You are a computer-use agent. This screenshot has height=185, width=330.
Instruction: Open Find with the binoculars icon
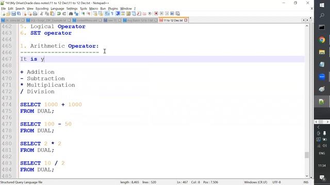tap(71, 14)
